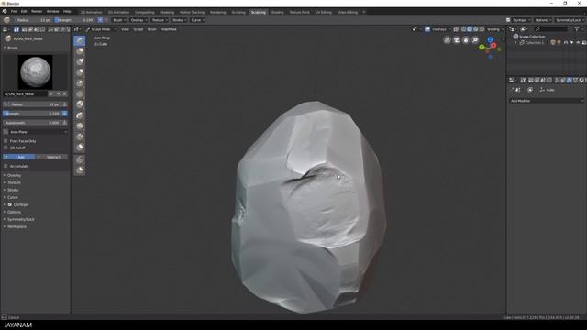587x330 pixels.
Task: Adjust Strength slider in left panel
Action: (32, 114)
